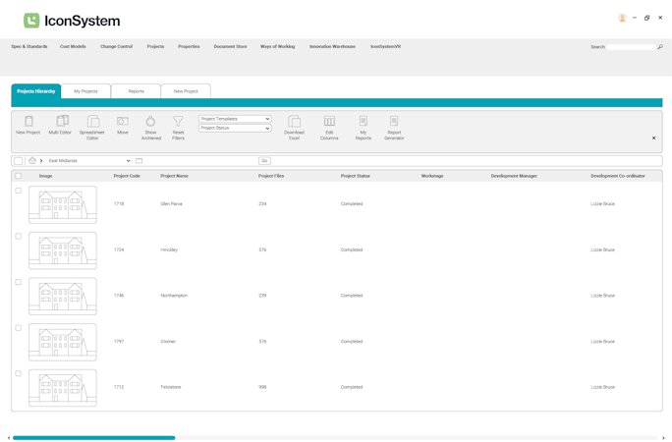Open Spec & Standards menu

coord(29,46)
